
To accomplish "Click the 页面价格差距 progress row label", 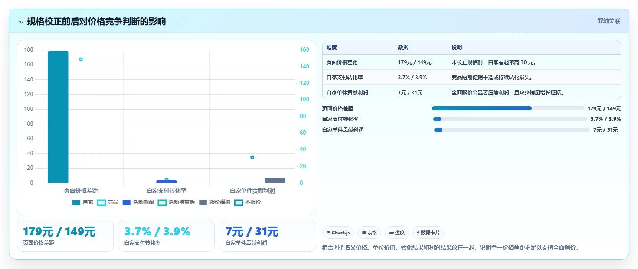I will (x=337, y=109).
